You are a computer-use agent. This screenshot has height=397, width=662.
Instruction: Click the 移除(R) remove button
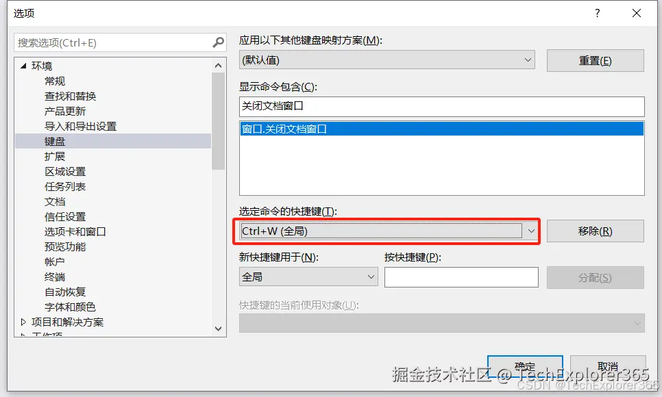593,231
